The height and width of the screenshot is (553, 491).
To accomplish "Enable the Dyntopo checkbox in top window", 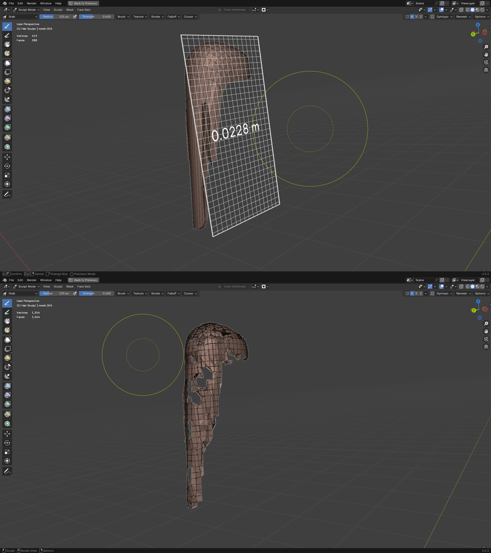I will click(x=432, y=17).
